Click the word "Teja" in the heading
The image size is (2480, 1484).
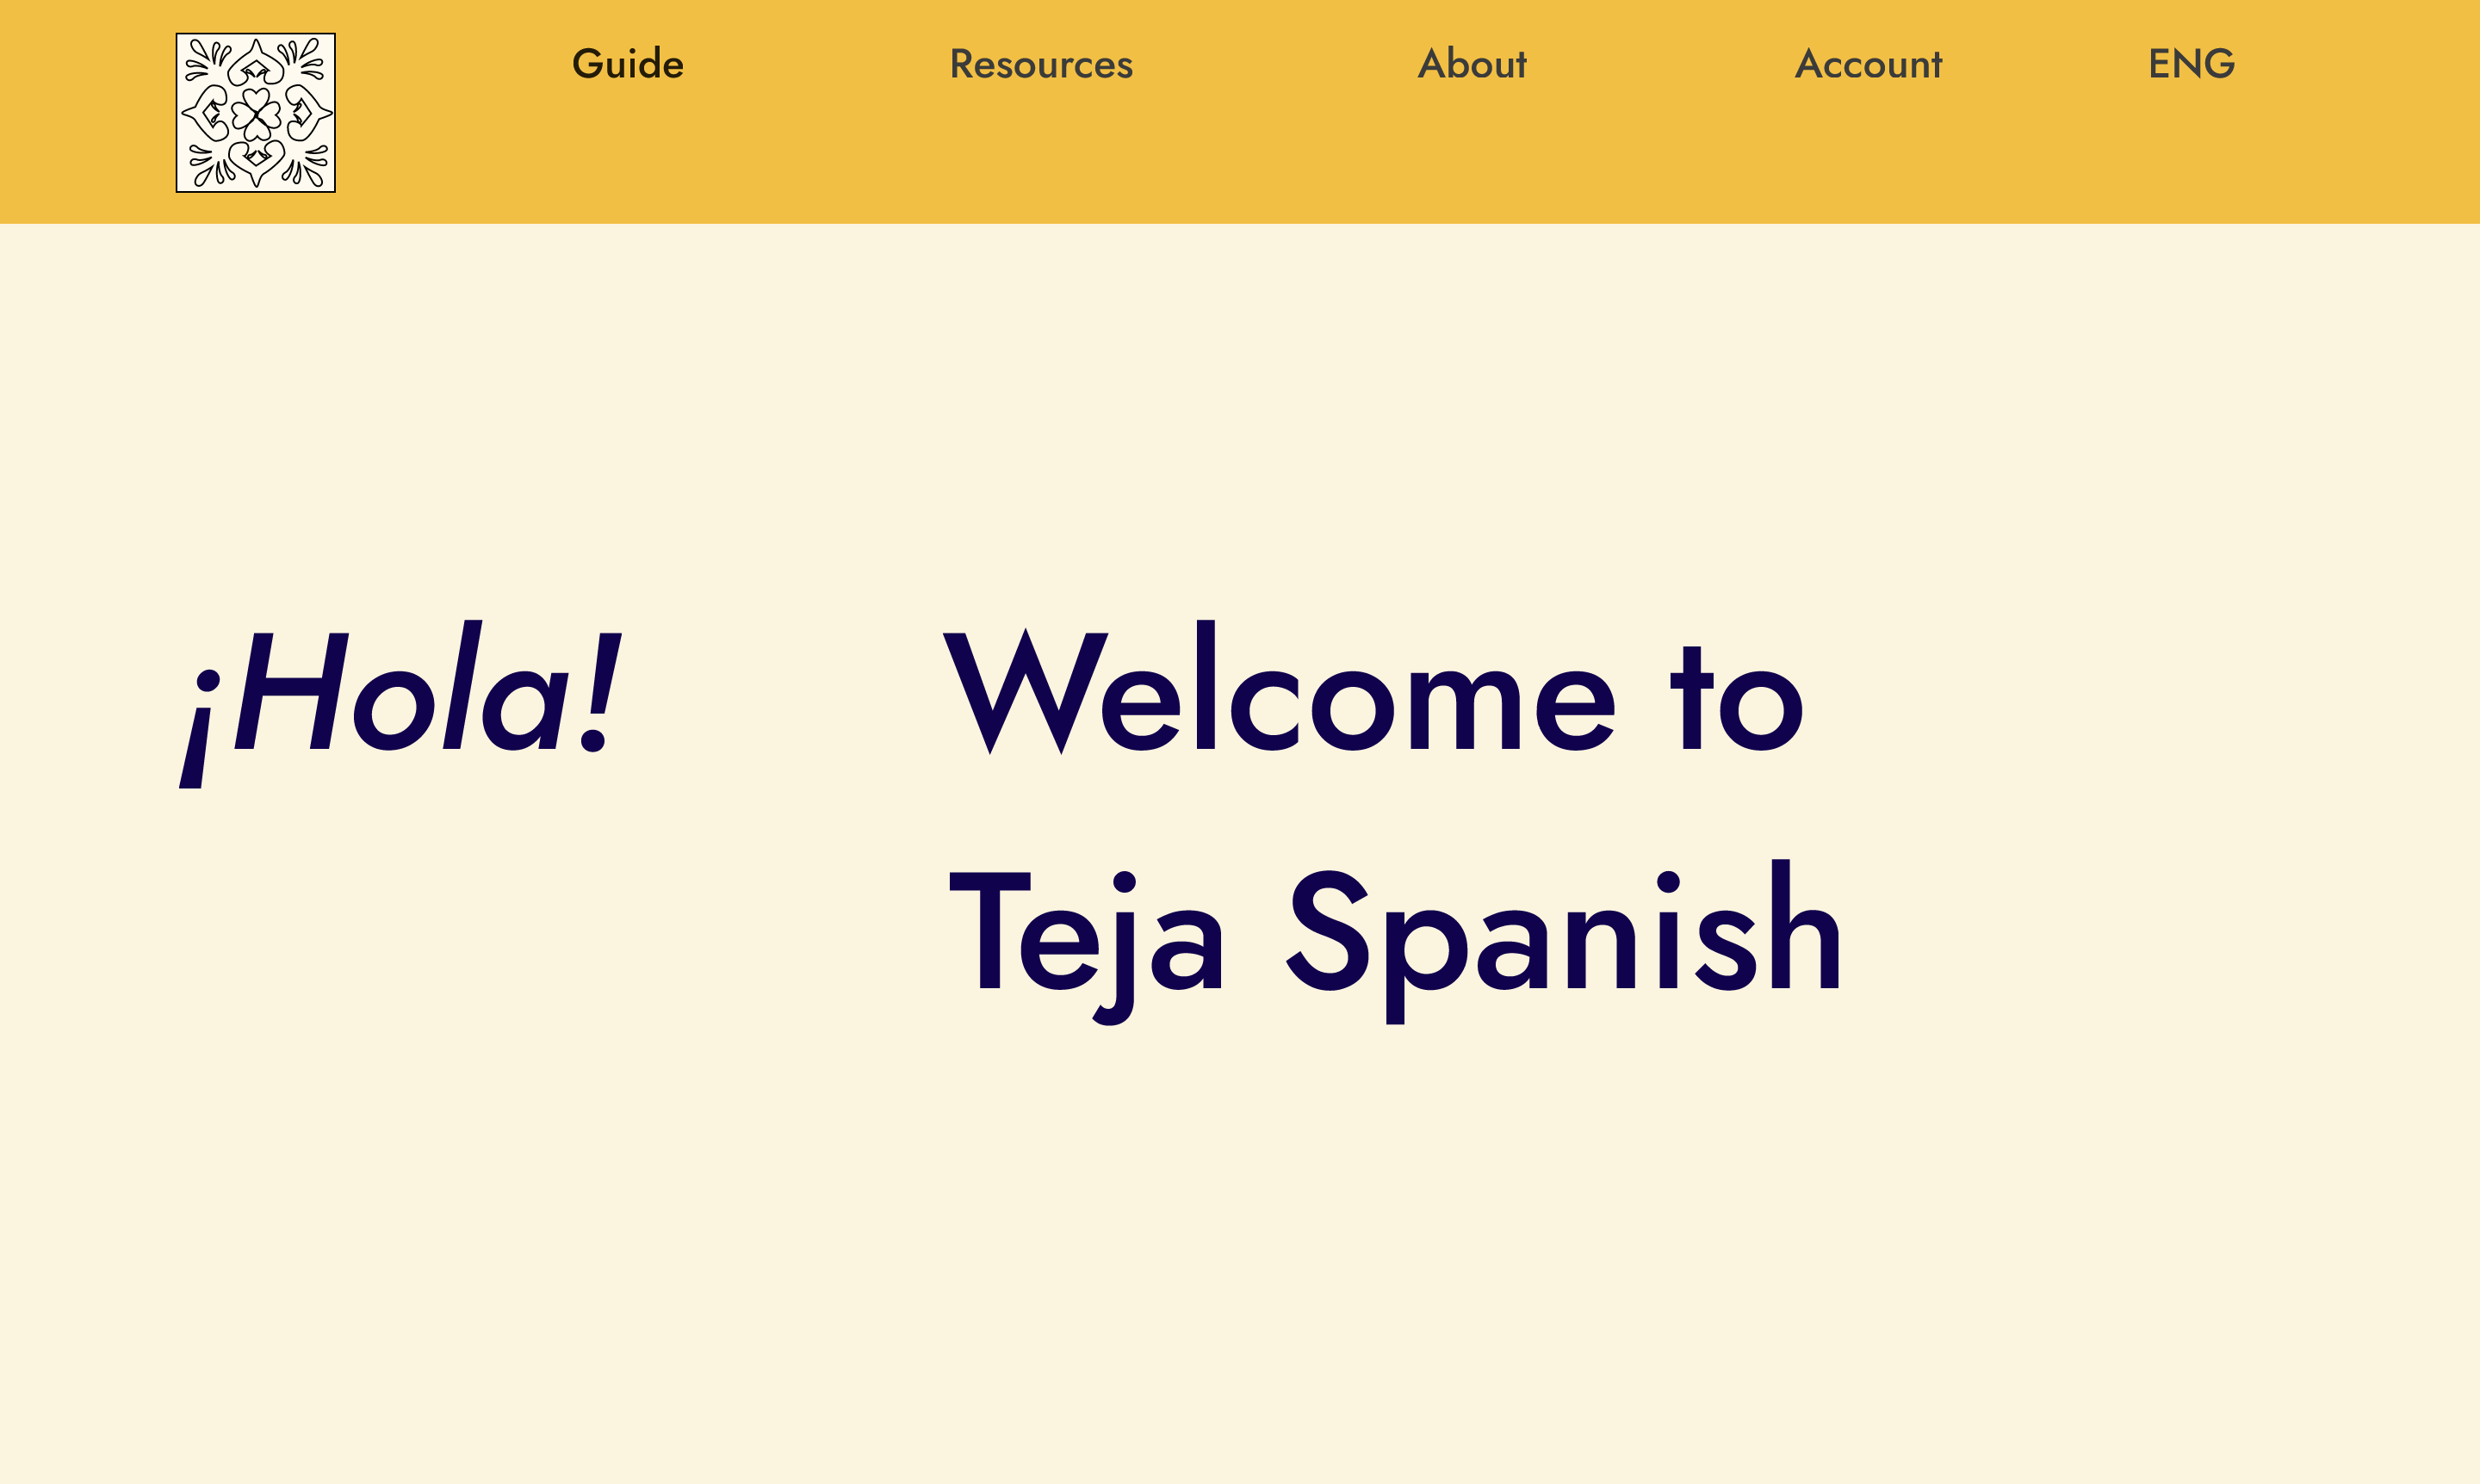(x=1086, y=935)
